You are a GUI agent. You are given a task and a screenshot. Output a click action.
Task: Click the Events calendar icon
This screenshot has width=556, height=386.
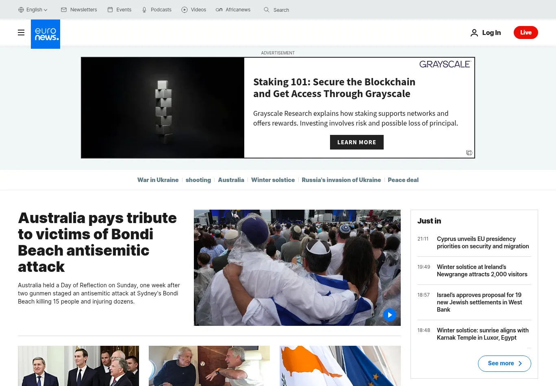coord(110,10)
